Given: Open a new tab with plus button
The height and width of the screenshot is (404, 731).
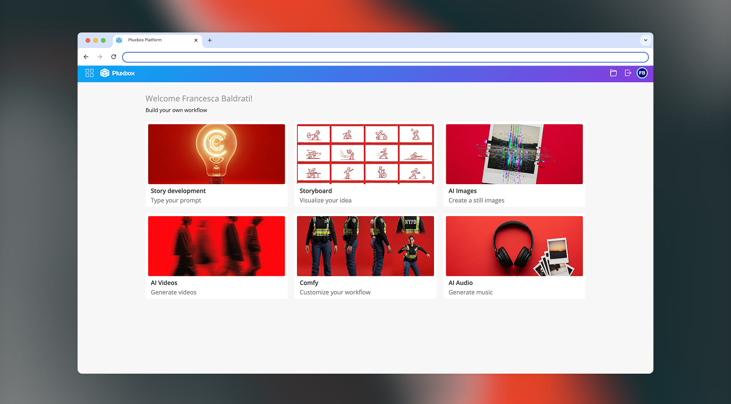Looking at the screenshot, I should pos(210,40).
